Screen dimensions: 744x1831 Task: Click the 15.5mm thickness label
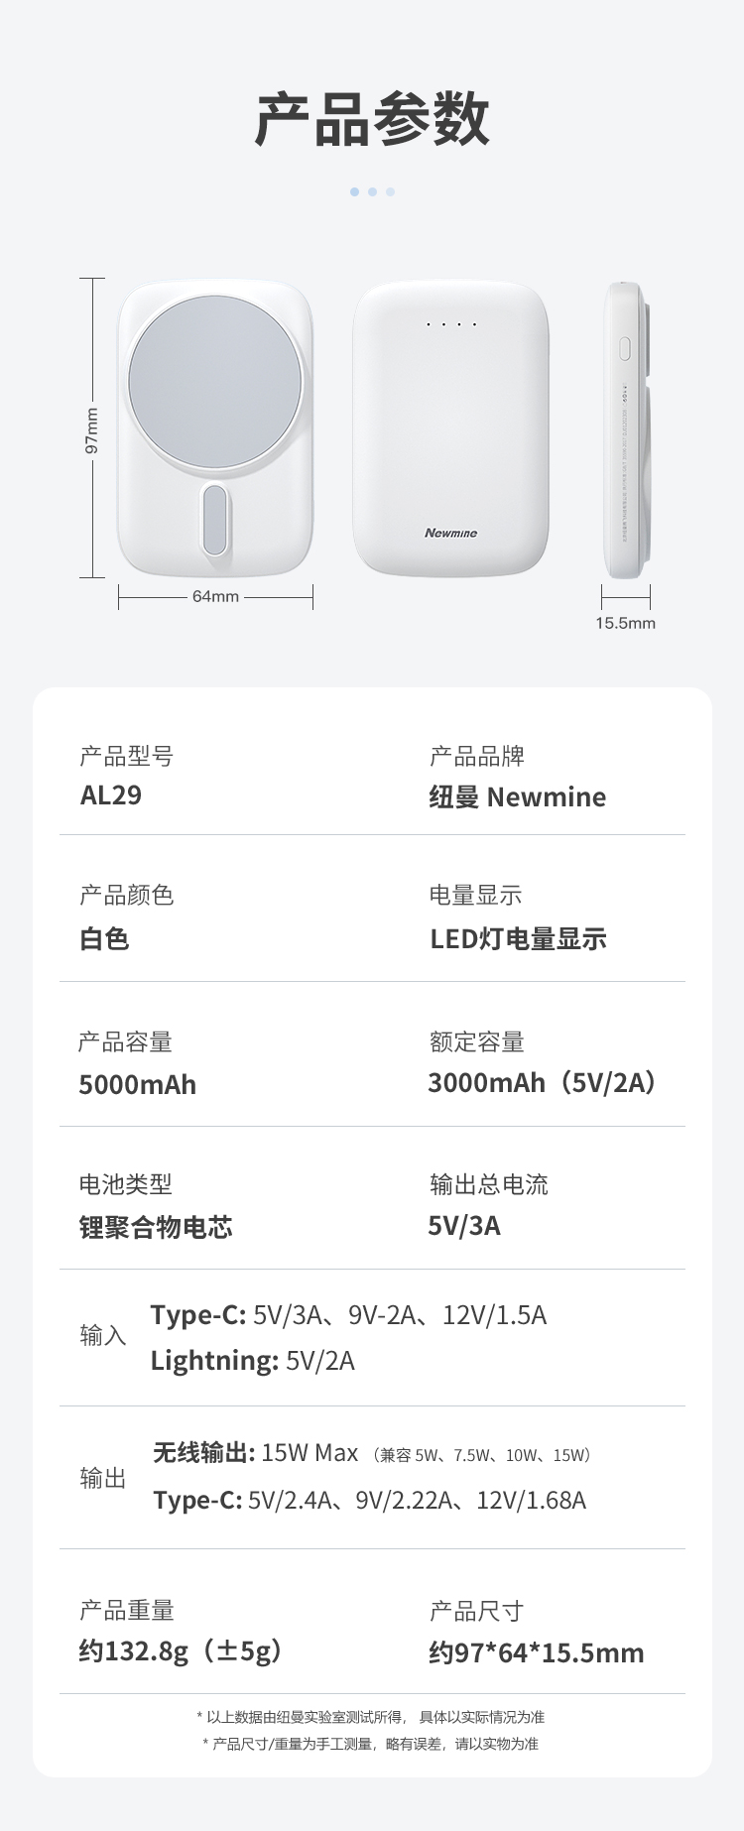pyautogui.click(x=625, y=623)
